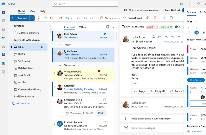The width and height of the screenshot is (206, 135).
Task: Click the Archive icon in toolbar
Action: click(x=45, y=18)
